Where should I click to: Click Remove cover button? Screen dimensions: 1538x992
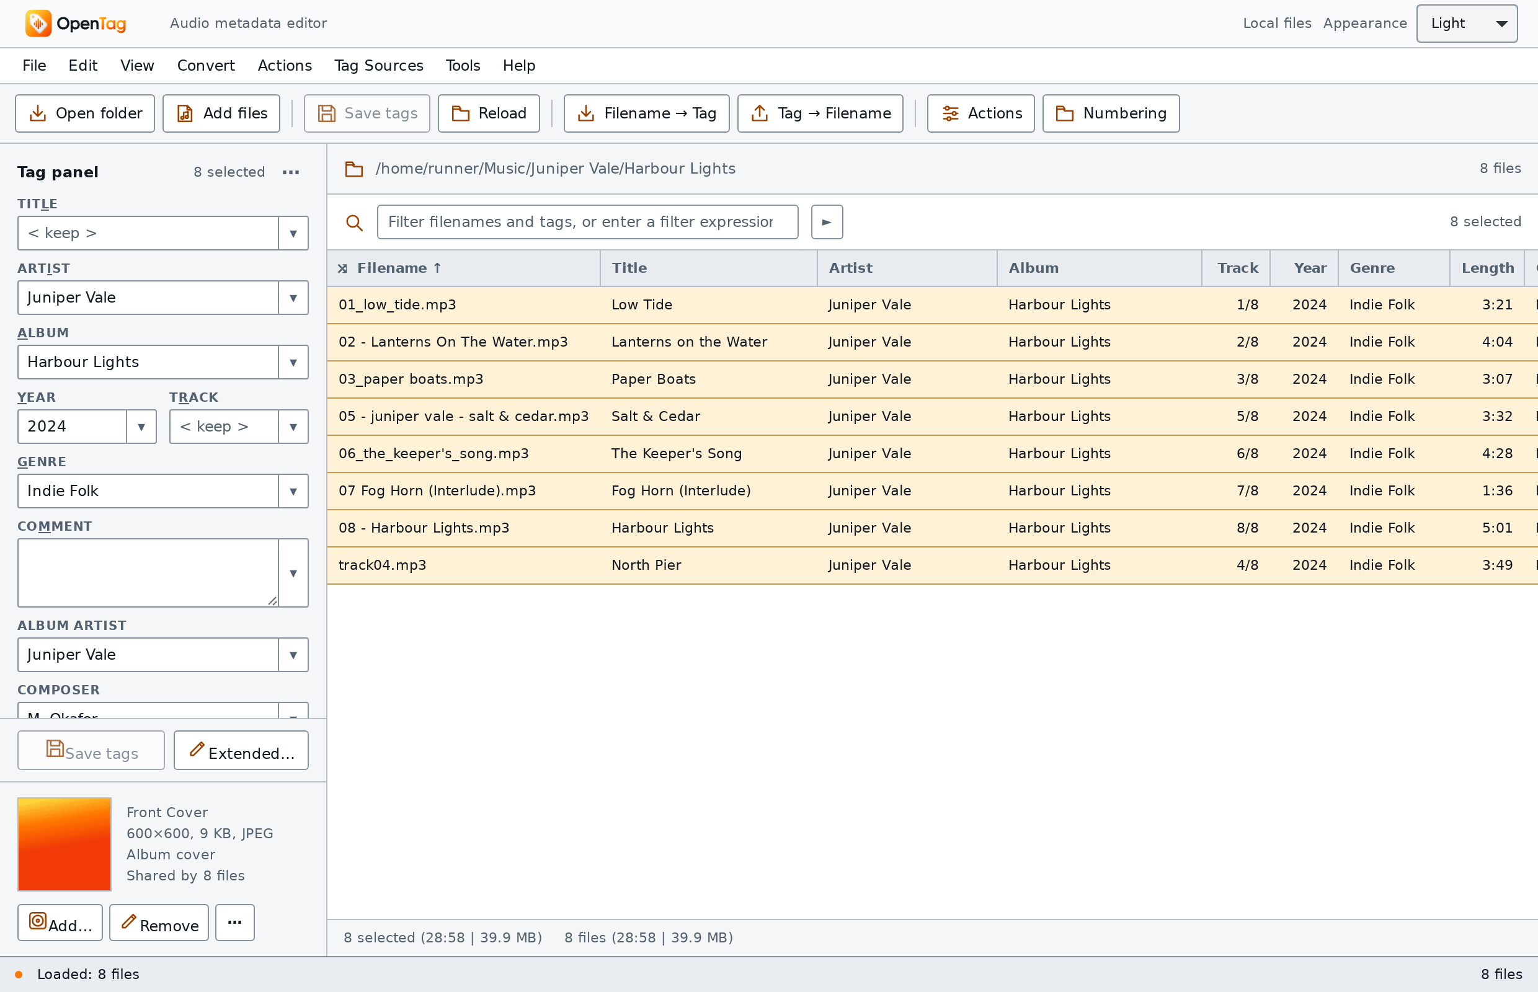[159, 922]
